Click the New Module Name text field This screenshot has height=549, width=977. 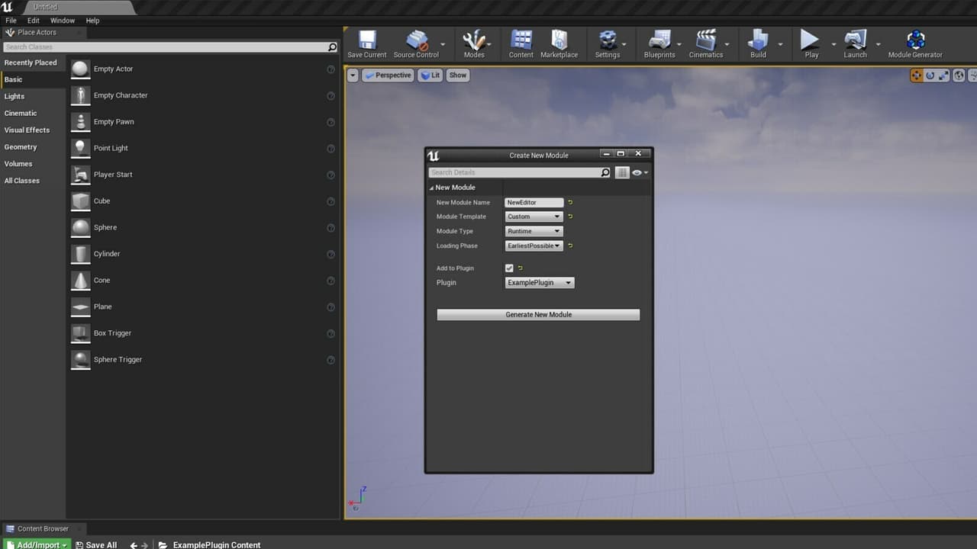[x=534, y=203]
